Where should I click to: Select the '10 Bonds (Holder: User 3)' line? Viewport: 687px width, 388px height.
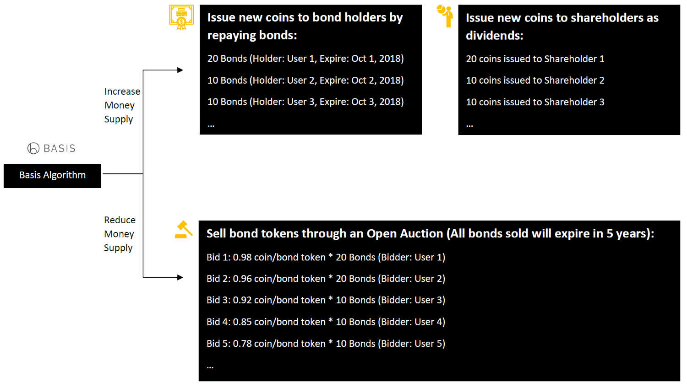click(x=305, y=102)
